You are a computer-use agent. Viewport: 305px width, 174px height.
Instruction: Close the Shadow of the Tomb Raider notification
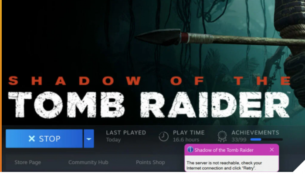click(x=272, y=150)
